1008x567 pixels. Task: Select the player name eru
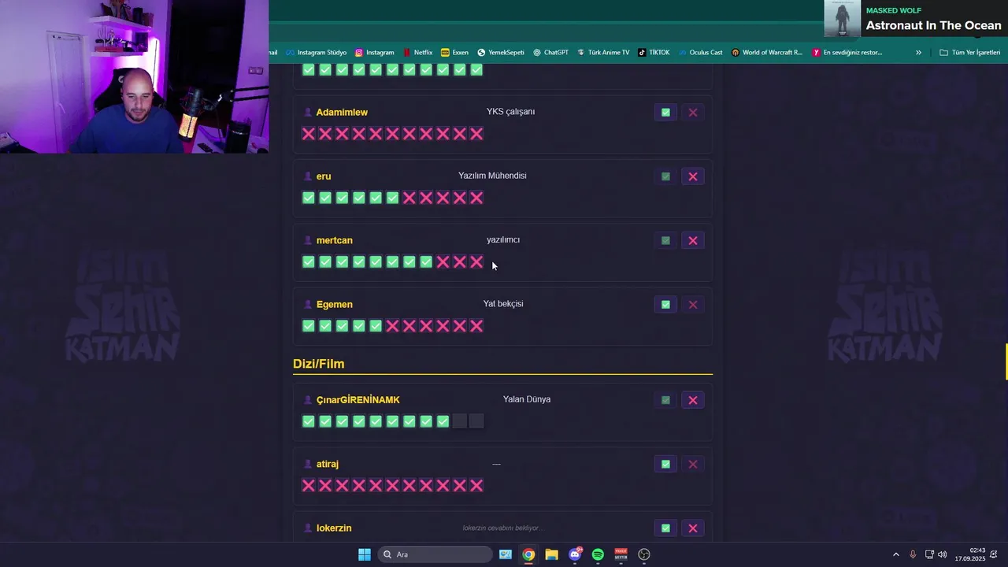[x=324, y=176]
